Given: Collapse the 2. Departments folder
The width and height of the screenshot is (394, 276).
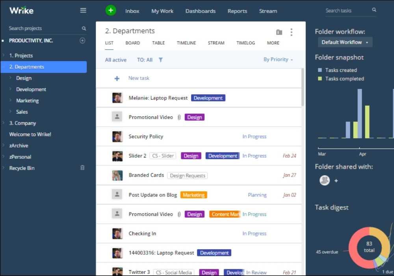Looking at the screenshot, I should (x=4, y=67).
